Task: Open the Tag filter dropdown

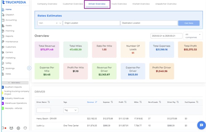Action: click(x=71, y=110)
